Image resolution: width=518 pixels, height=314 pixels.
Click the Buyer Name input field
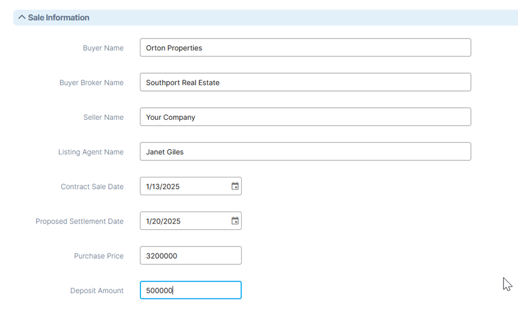pyautogui.click(x=306, y=48)
